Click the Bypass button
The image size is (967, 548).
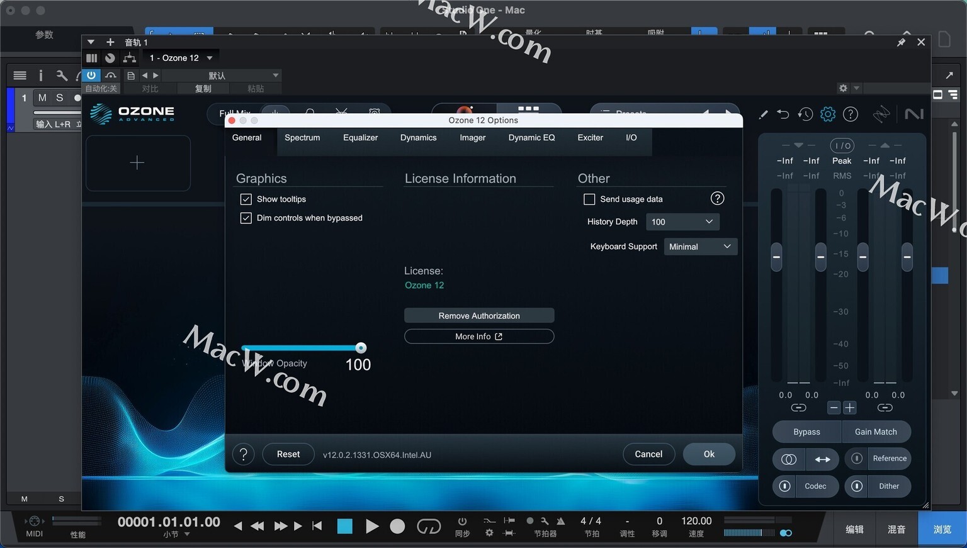[807, 432]
